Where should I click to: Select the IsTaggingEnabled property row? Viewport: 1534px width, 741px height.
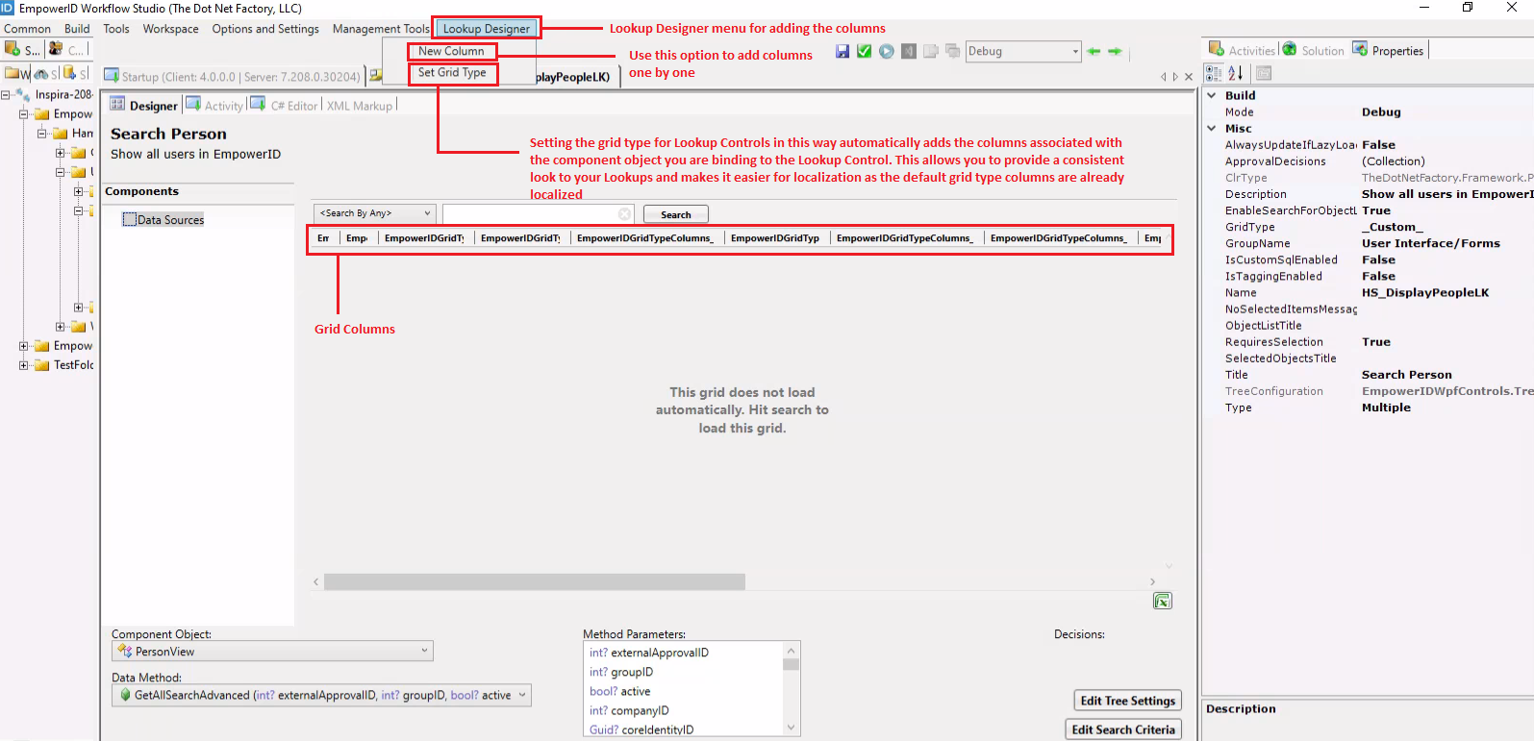coord(1368,276)
